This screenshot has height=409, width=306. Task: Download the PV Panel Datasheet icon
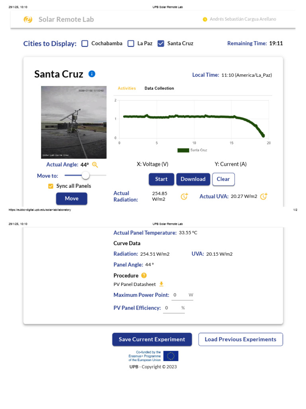coord(161,284)
